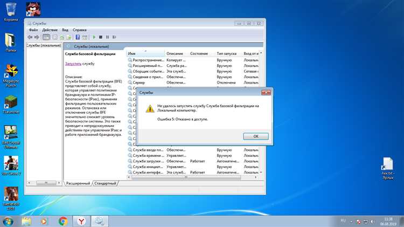Image resolution: width=404 pixels, height=227 pixels.
Task: Select the Сервер service row
Action: [193, 82]
